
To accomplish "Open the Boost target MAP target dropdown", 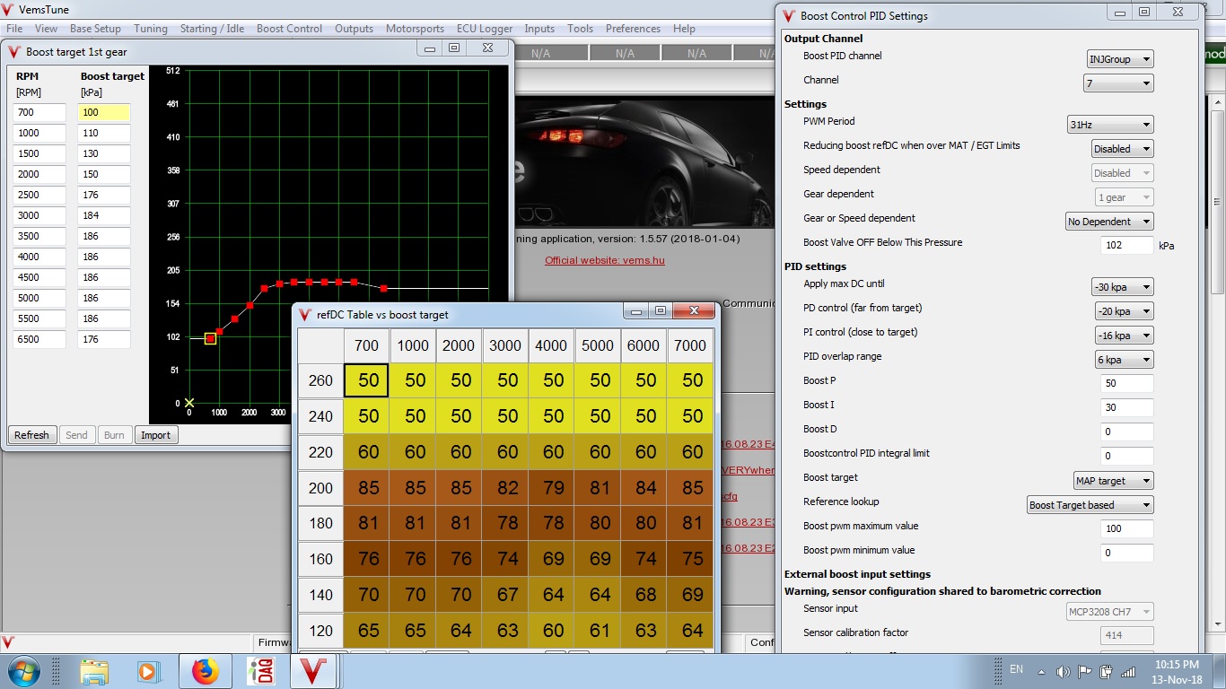I will 1113,481.
